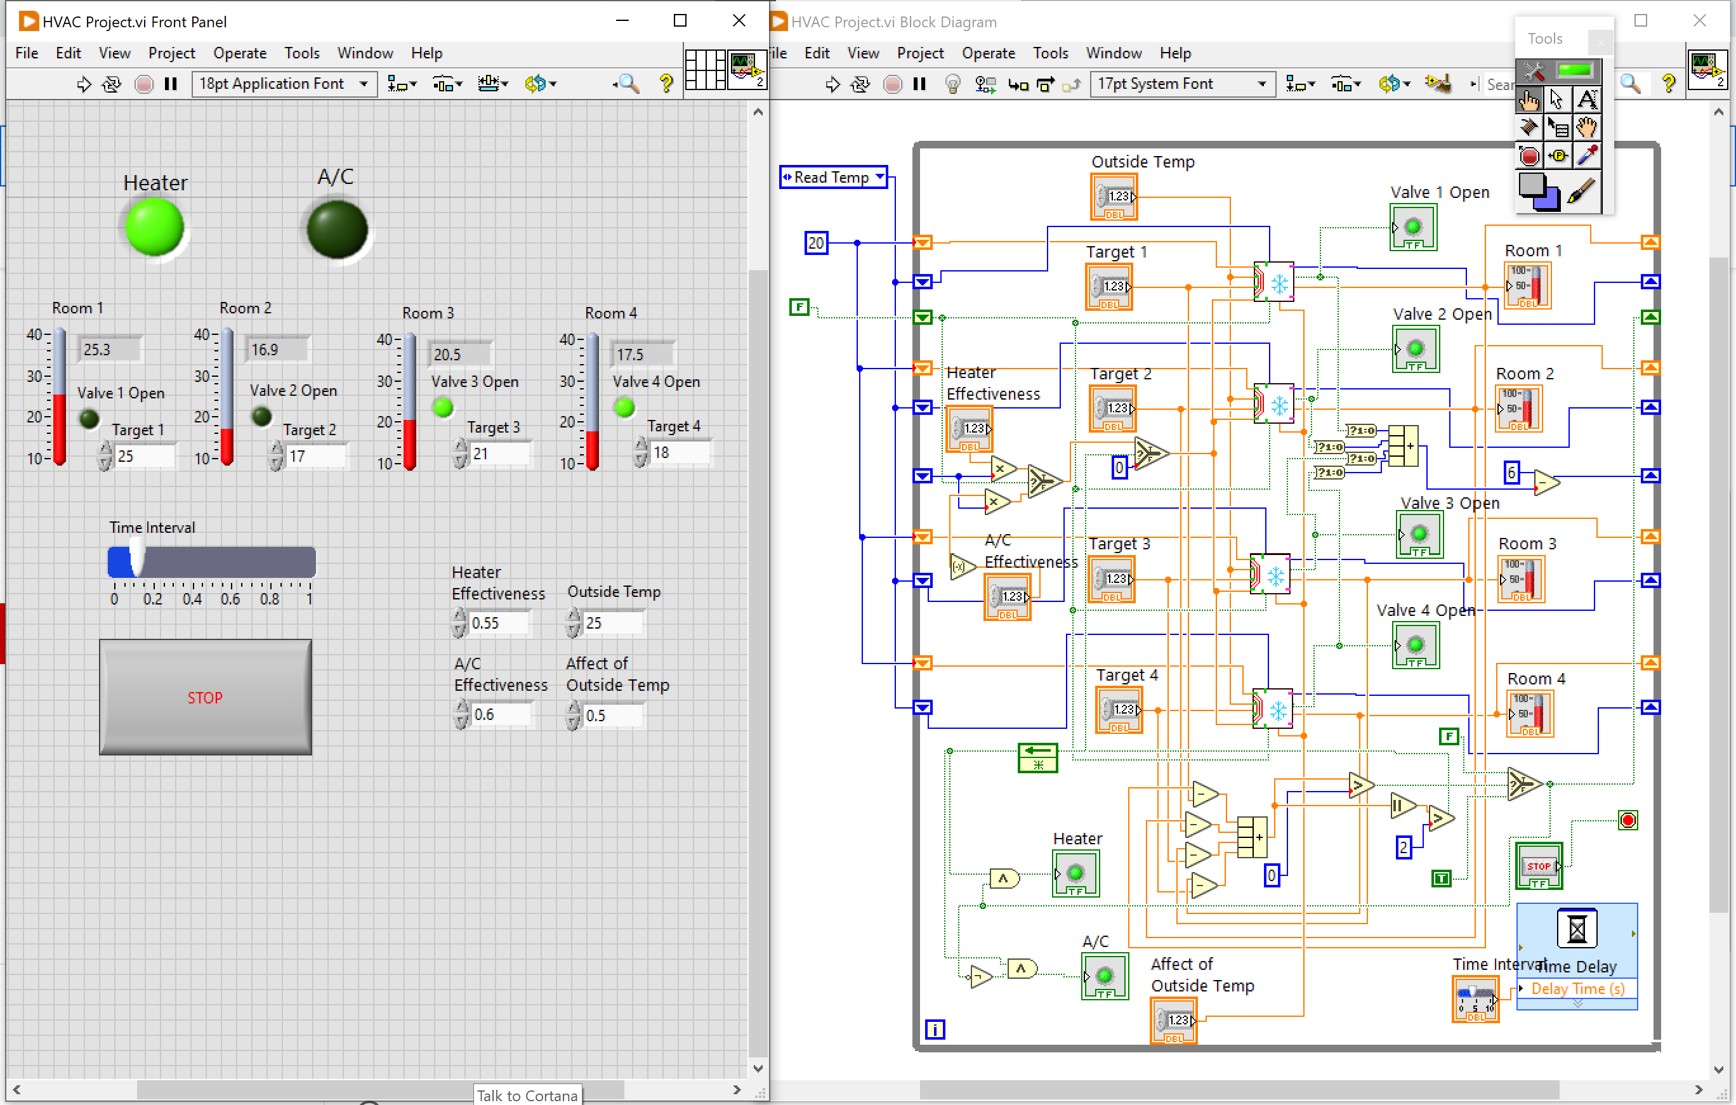Open Front Panel Operate menu
1736x1105 pixels.
pyautogui.click(x=239, y=53)
